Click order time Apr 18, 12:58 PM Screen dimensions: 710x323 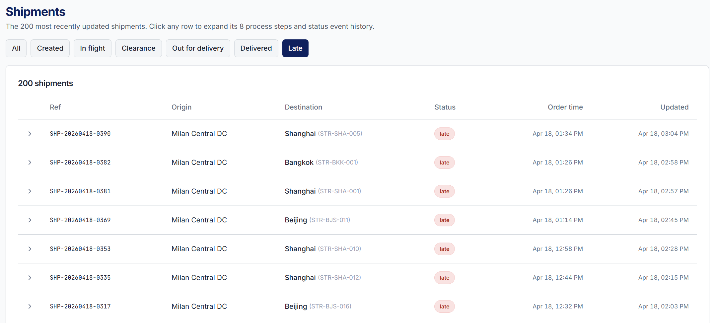558,249
